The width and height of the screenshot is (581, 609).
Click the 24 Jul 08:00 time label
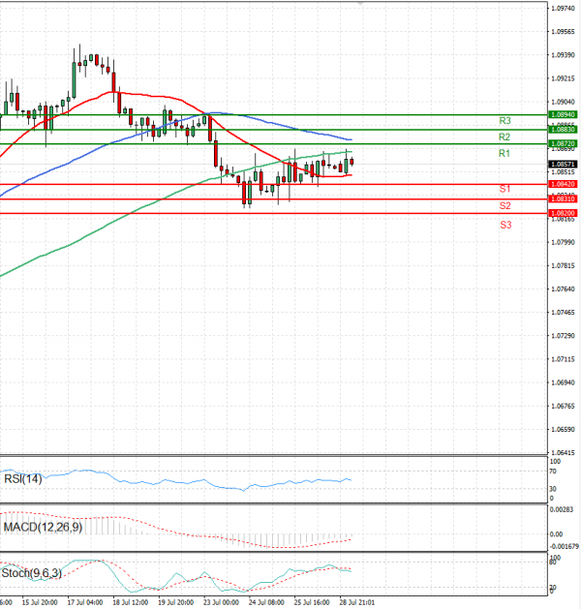(x=266, y=602)
